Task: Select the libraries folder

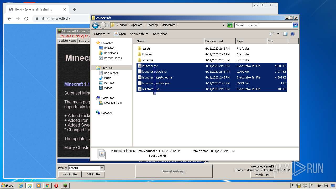Action: (212, 54)
